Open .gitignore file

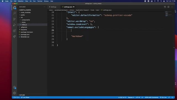(x=24, y=27)
